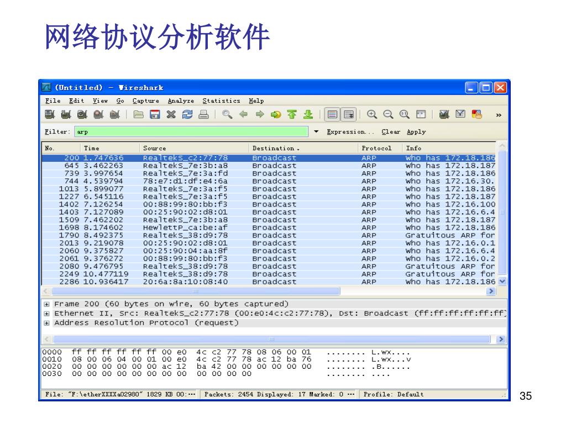Image resolution: width=566 pixels, height=424 pixels.
Task: Reload the capture file icon
Action: 187,115
